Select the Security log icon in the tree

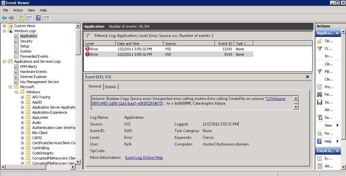point(16,41)
